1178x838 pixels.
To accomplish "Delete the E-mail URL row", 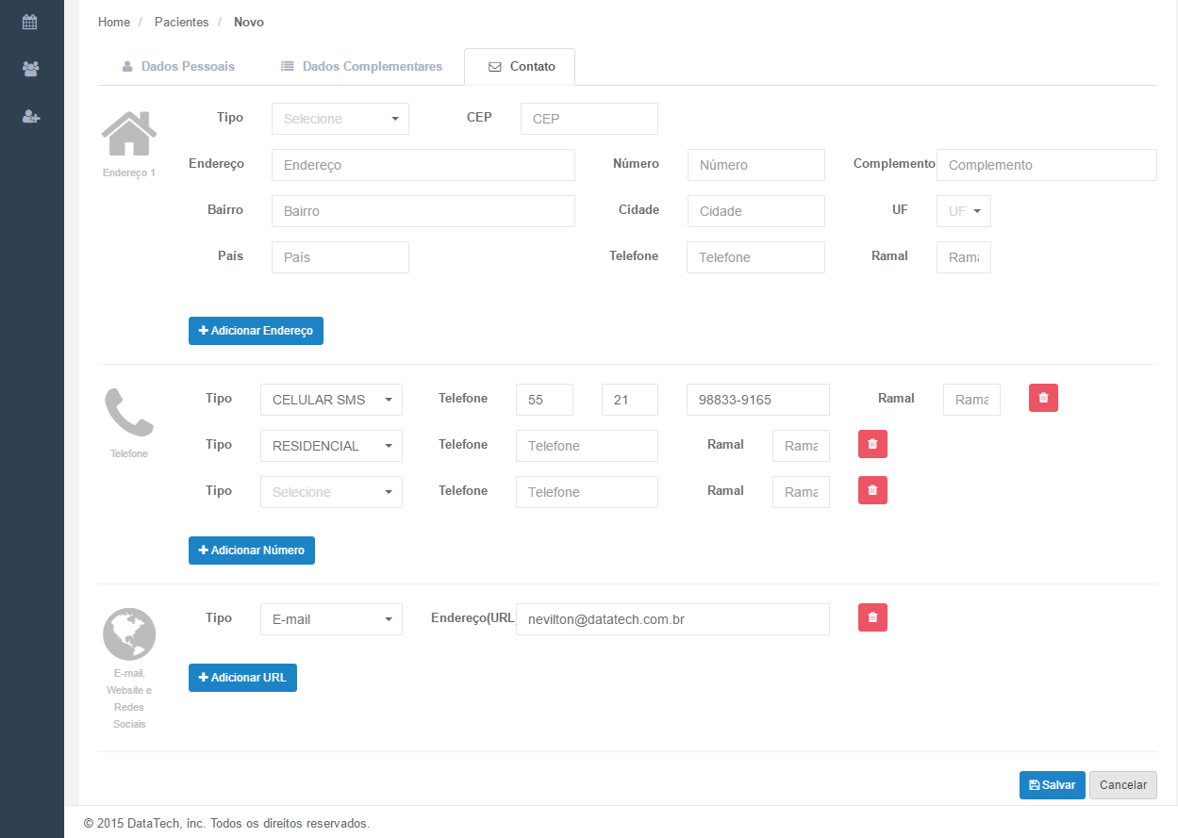I will pyautogui.click(x=872, y=617).
